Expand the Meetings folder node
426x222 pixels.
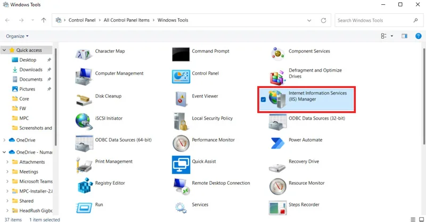tap(7, 172)
